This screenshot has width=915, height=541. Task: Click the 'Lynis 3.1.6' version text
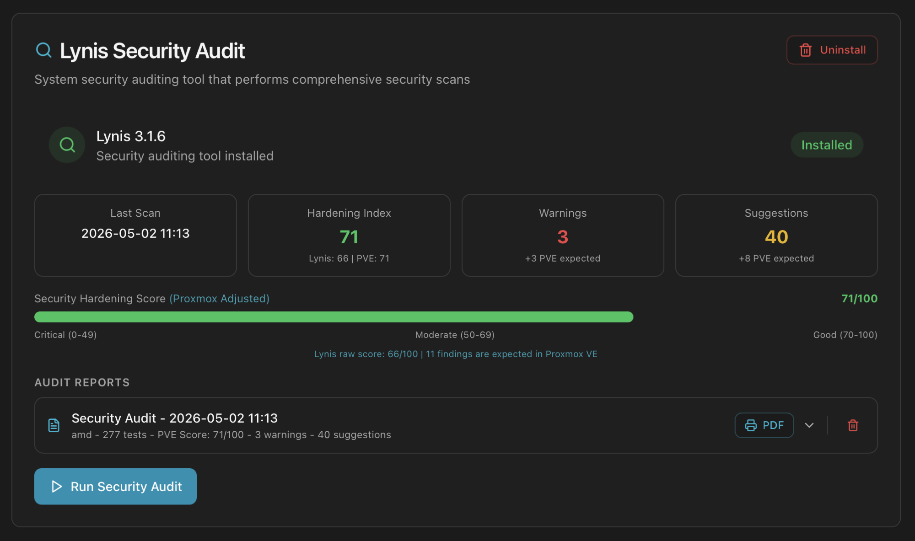click(131, 136)
